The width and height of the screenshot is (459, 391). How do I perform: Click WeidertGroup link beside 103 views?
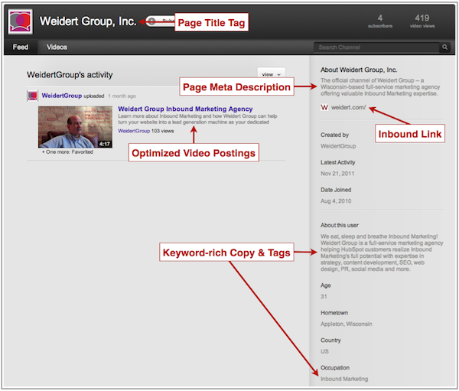(x=134, y=131)
